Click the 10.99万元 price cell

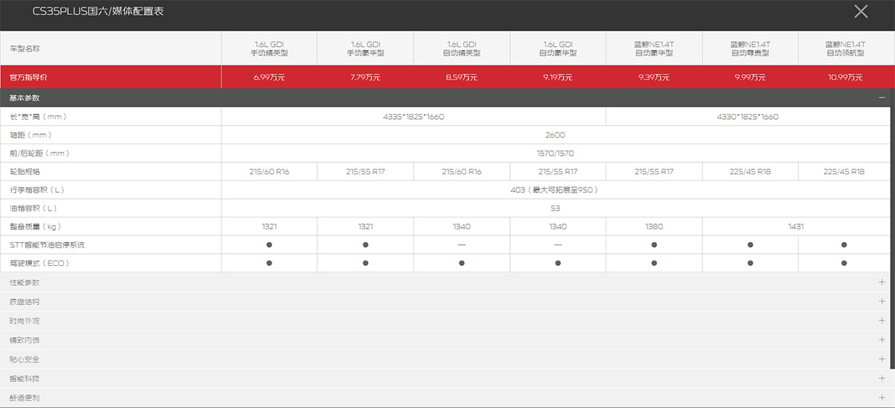click(845, 77)
